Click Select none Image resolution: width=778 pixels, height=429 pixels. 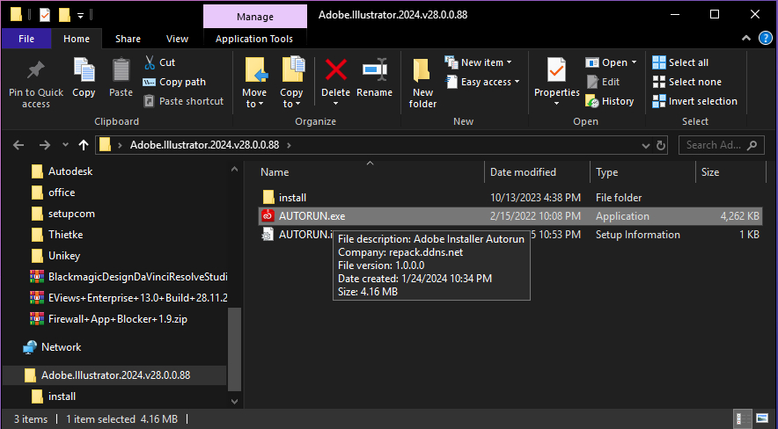click(686, 82)
